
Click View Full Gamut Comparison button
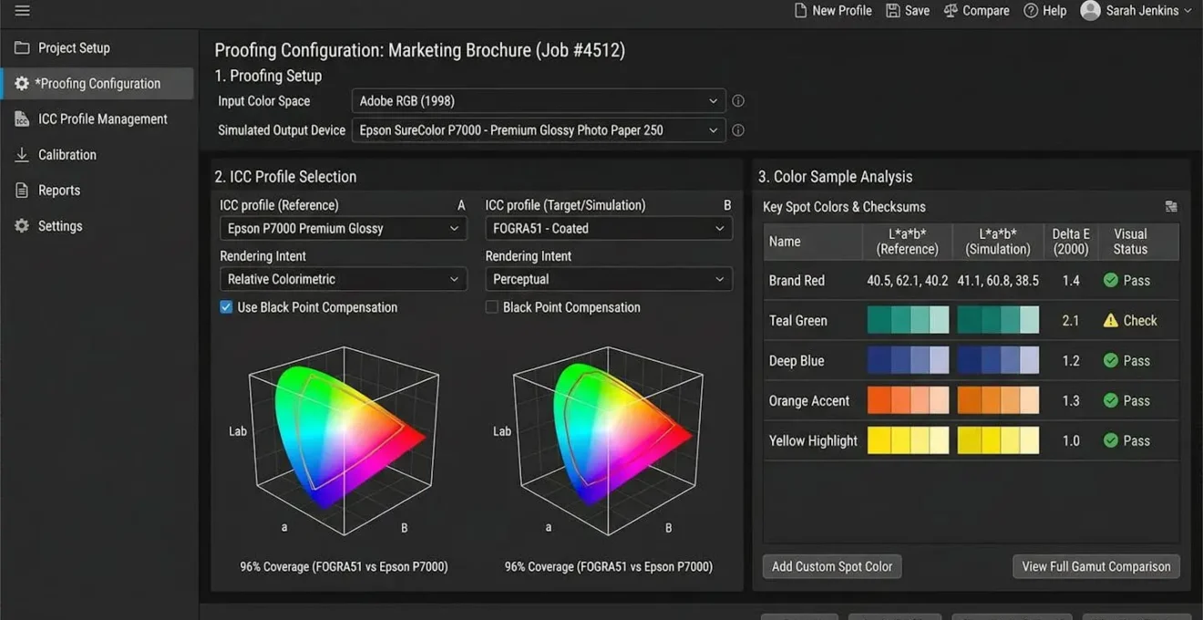coord(1096,566)
